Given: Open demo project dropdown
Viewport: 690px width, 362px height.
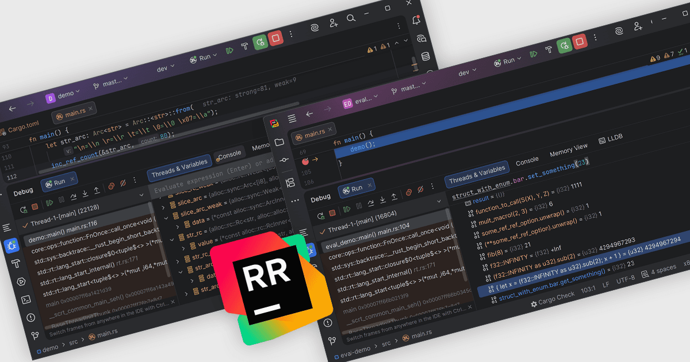Looking at the screenshot, I should point(62,95).
